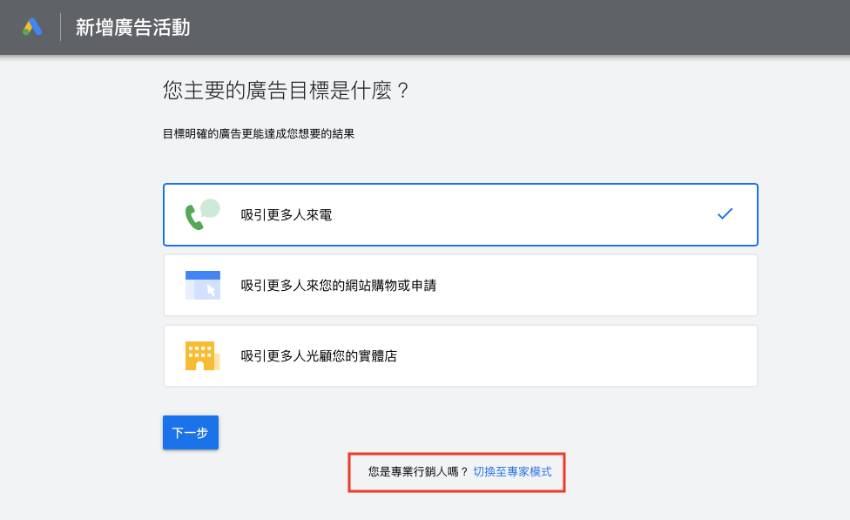Open the 切換至專家模式 link

[x=512, y=472]
